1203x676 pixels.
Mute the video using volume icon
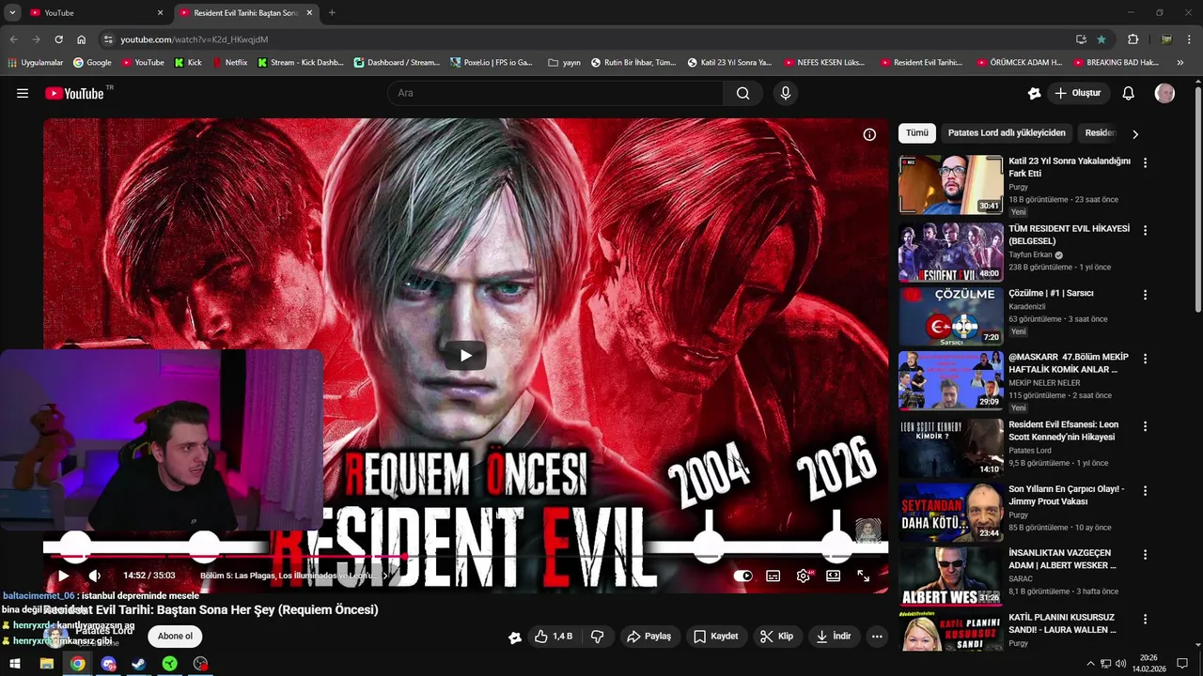point(94,576)
